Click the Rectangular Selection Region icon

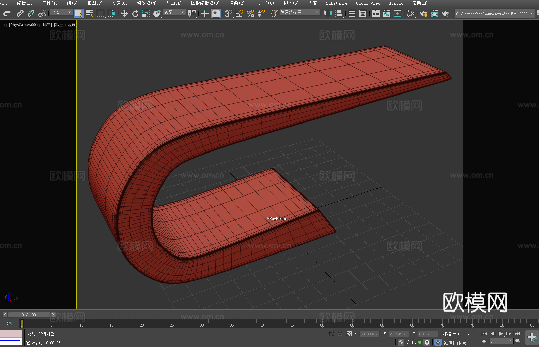click(101, 13)
